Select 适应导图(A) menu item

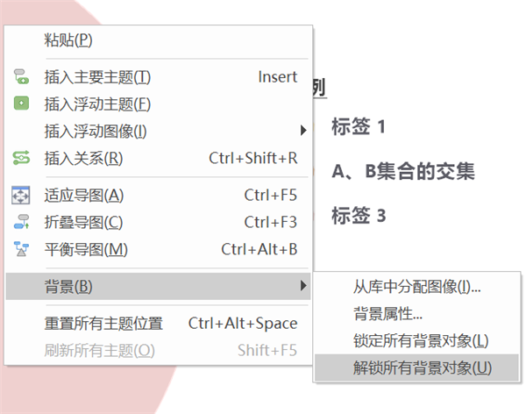[158, 195]
